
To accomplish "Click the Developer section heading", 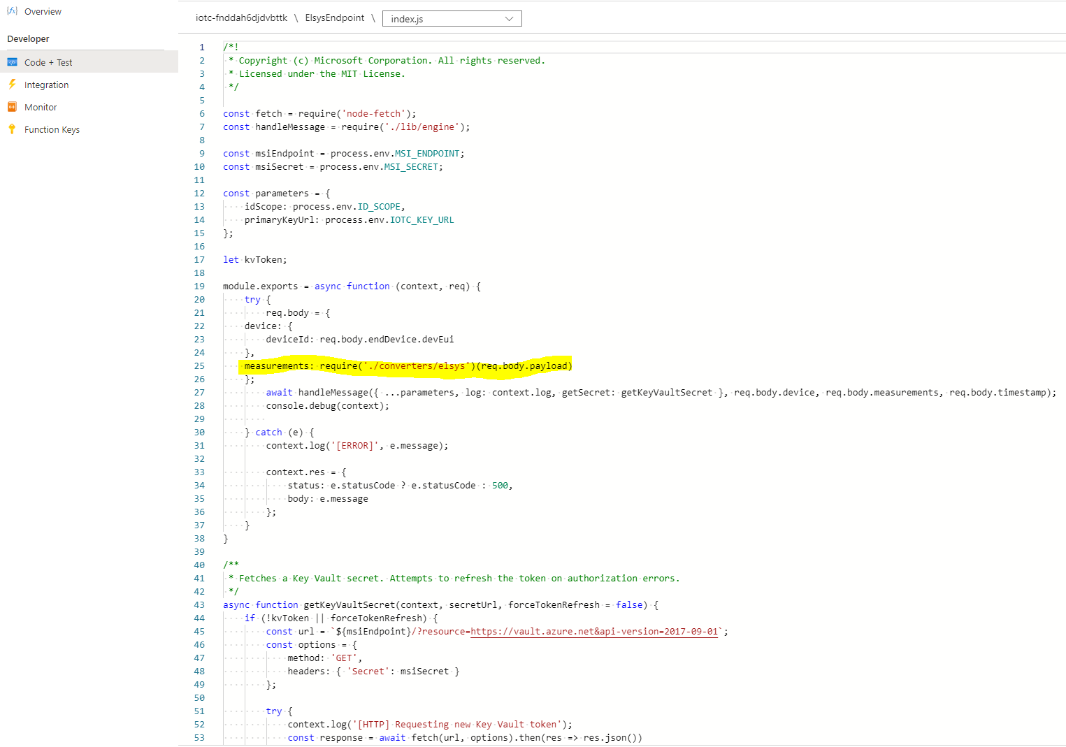I will pyautogui.click(x=28, y=38).
